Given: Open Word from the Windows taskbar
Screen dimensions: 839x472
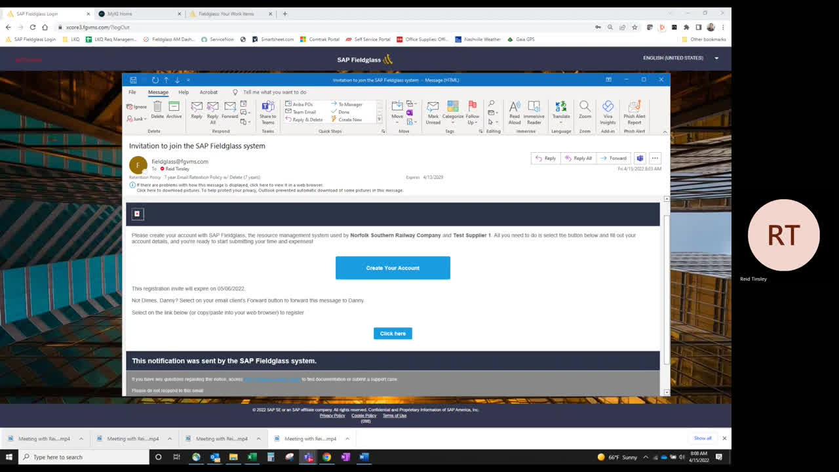Looking at the screenshot, I should 364,457.
